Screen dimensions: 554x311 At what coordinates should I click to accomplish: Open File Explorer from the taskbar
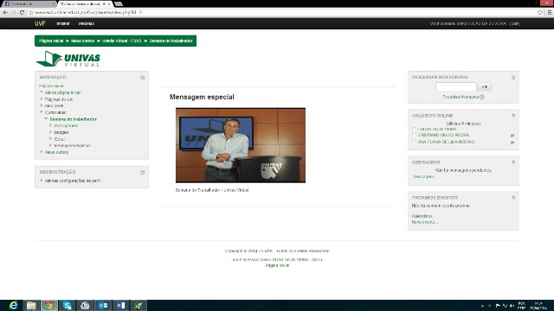(x=31, y=305)
